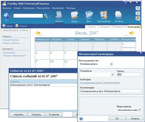The height and width of the screenshot is (122, 145).
Task: Go forward with the Вперед arrow
Action: click(x=17, y=26)
